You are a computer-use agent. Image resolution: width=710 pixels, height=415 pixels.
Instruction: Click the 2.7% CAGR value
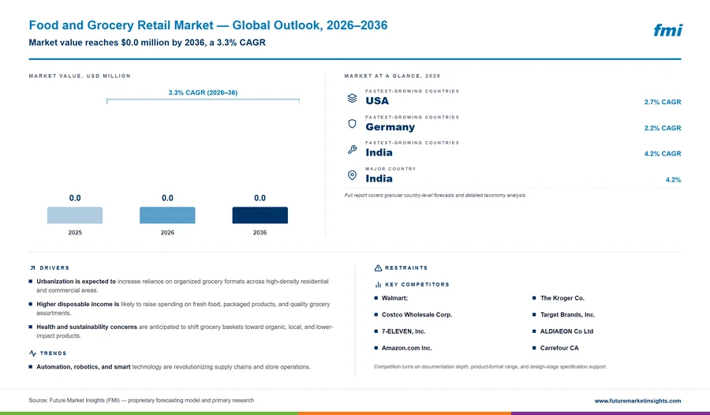[x=663, y=102]
